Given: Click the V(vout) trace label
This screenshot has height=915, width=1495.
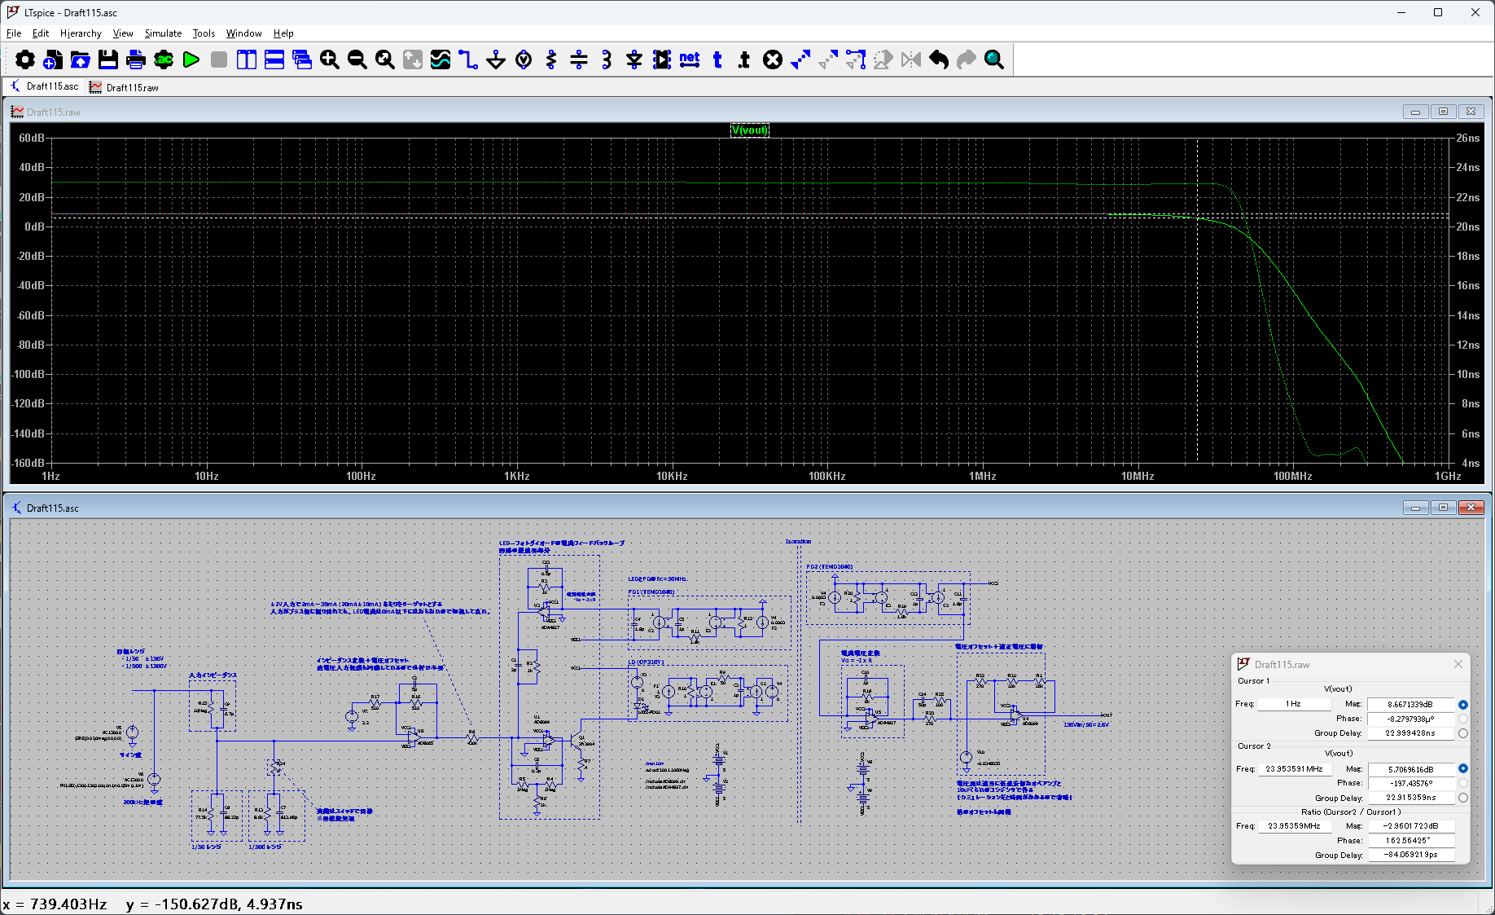Looking at the screenshot, I should [749, 130].
